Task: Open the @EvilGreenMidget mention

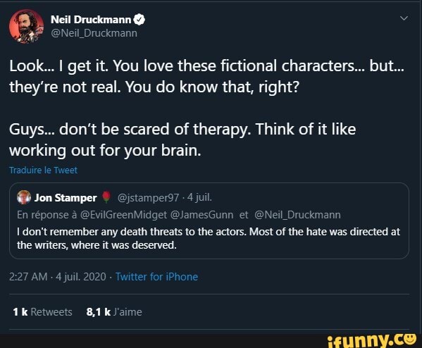Action: coord(123,215)
